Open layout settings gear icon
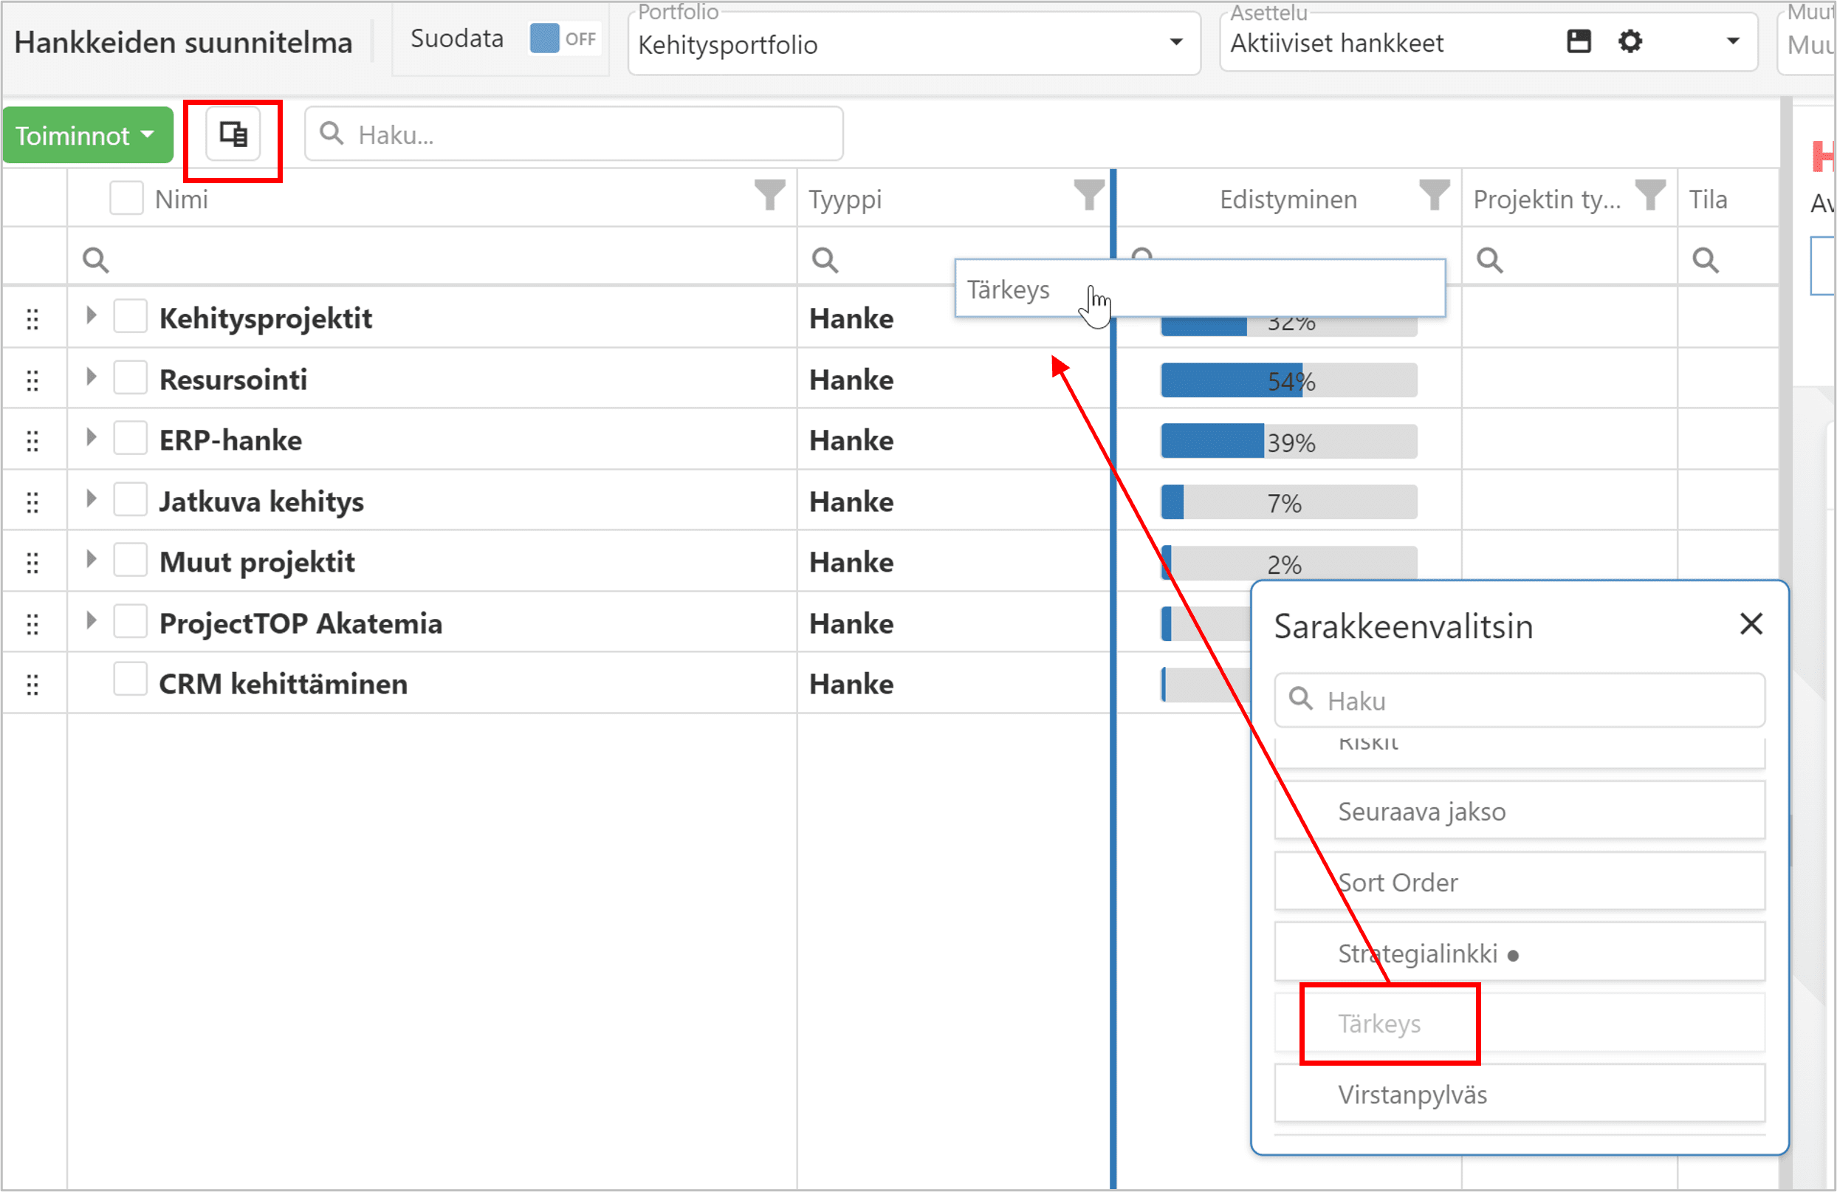Image resolution: width=1837 pixels, height=1192 pixels. coord(1630,41)
